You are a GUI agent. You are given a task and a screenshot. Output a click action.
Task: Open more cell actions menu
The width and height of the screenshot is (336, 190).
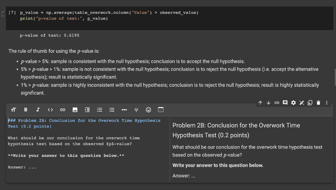pos(326,103)
